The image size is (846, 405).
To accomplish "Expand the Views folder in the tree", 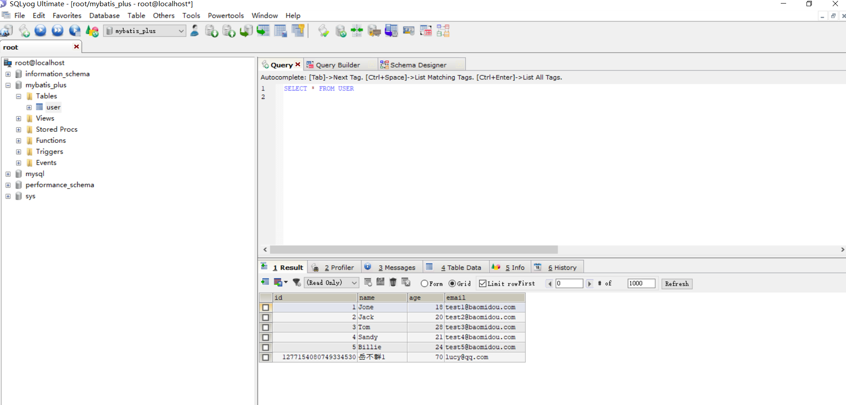I will (18, 118).
